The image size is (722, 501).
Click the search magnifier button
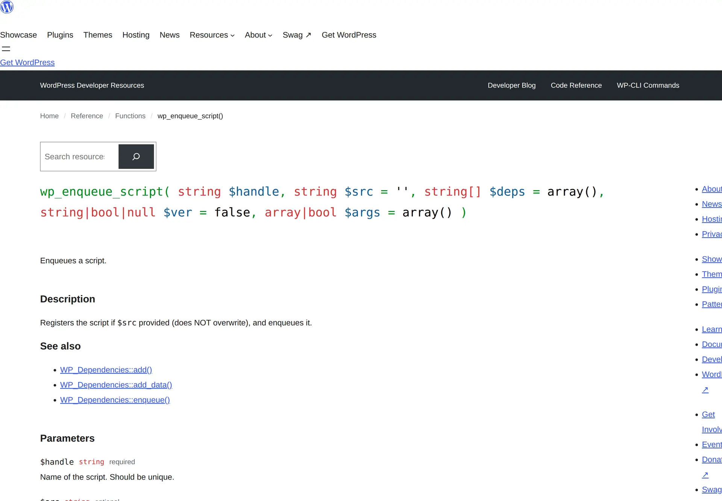(x=136, y=156)
